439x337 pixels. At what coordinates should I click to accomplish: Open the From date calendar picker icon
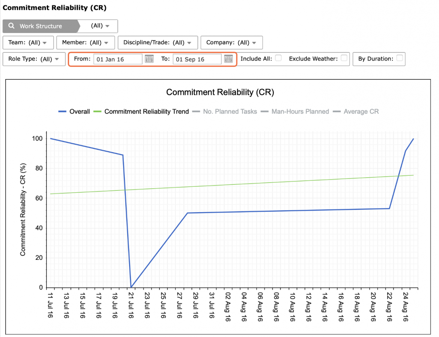tap(149, 59)
